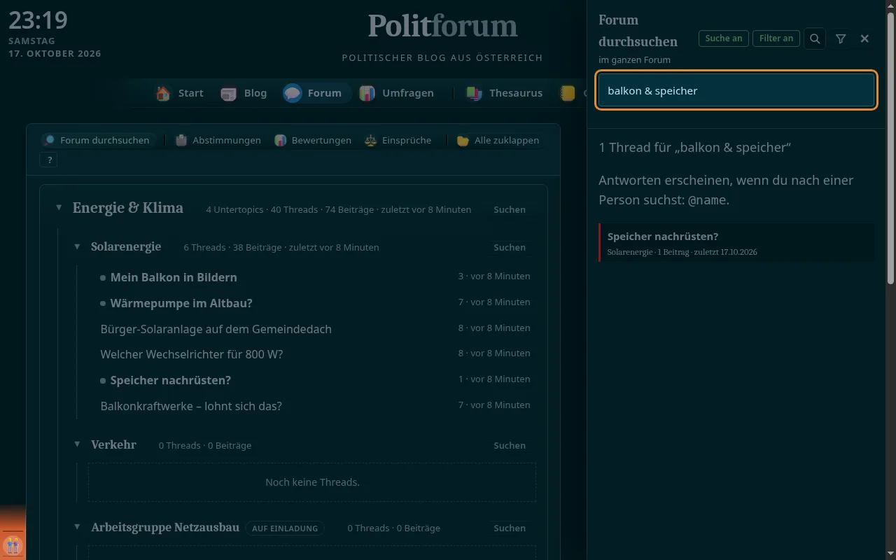The width and height of the screenshot is (896, 560).
Task: Open thread 'Bürger-Solaranlage auf dem Gemeindedach'
Action: [x=216, y=329]
